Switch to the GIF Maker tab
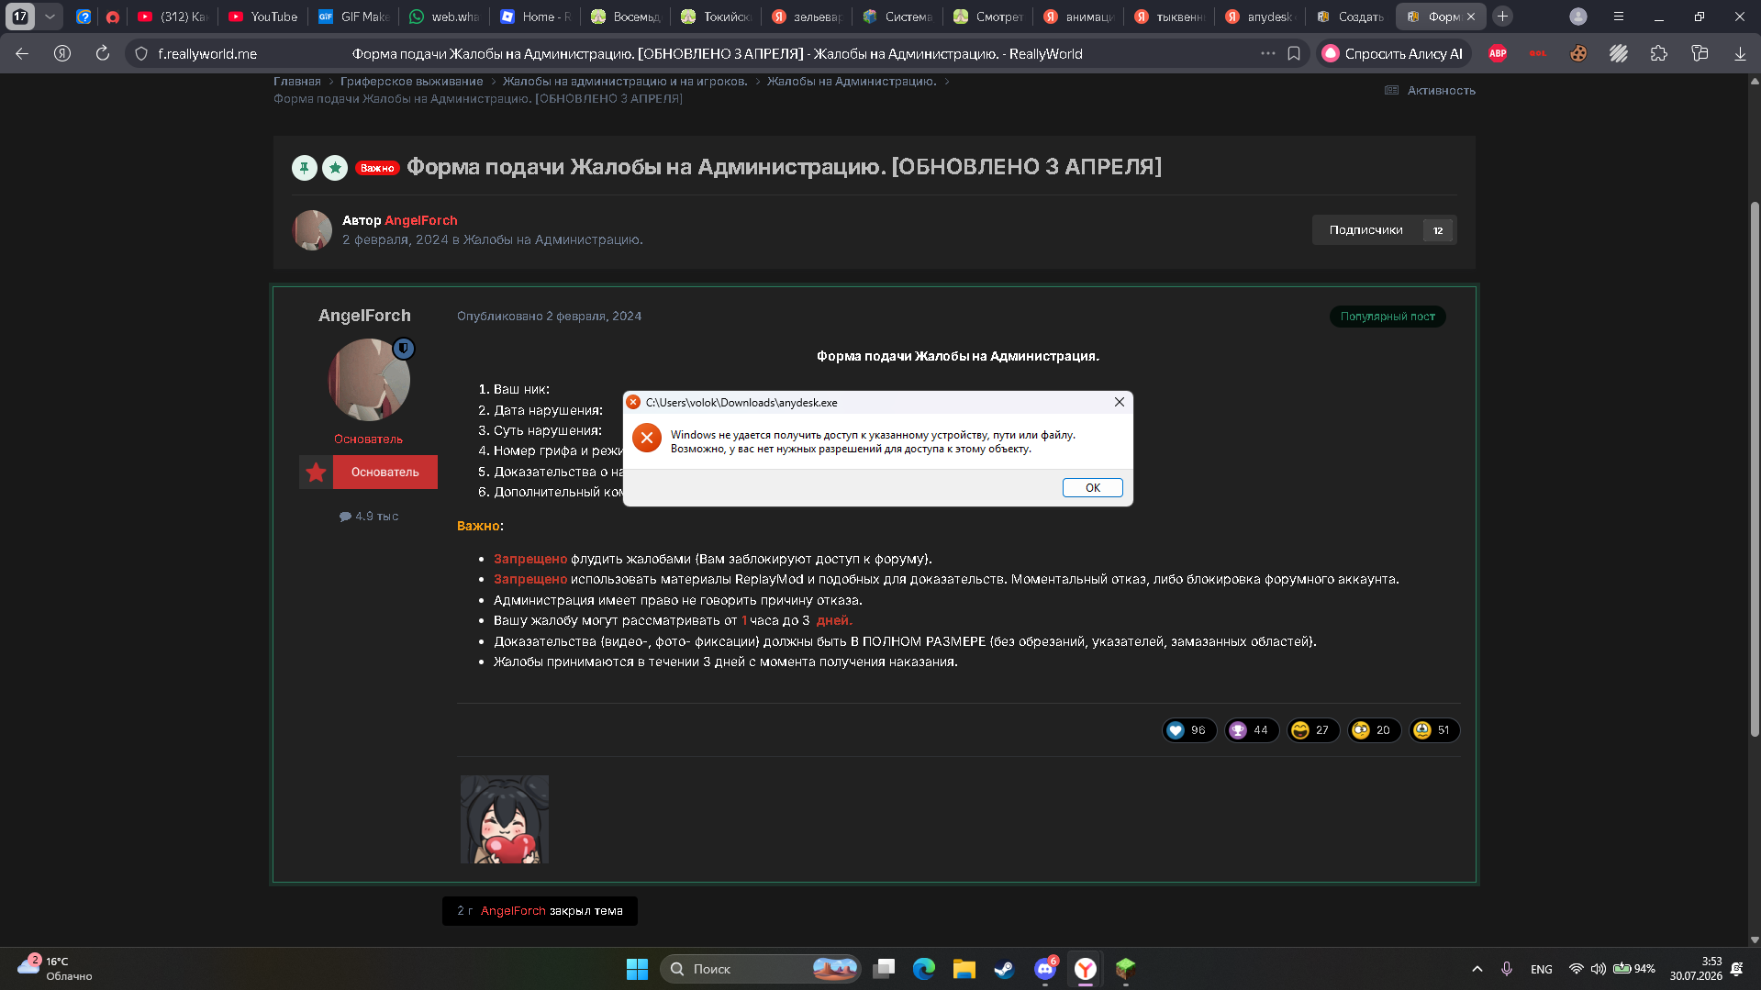 click(354, 17)
